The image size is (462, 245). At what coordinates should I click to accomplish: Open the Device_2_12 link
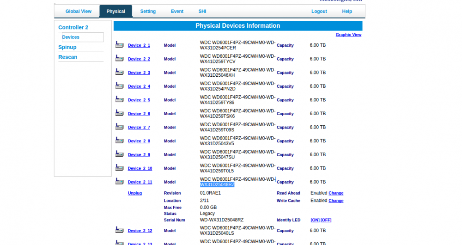click(x=140, y=231)
